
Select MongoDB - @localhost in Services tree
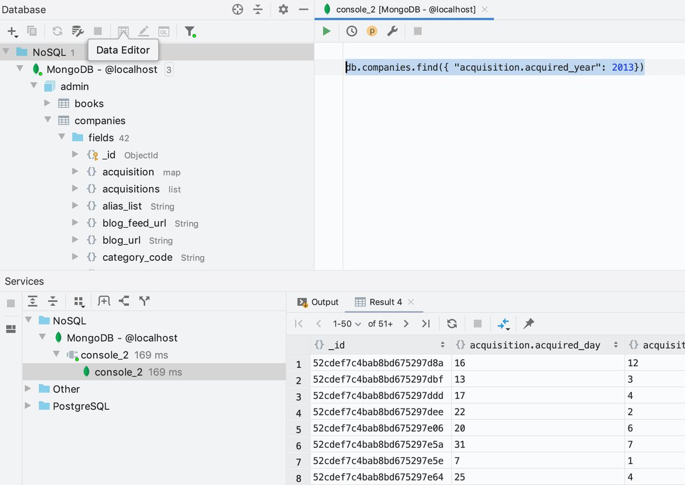(x=122, y=338)
